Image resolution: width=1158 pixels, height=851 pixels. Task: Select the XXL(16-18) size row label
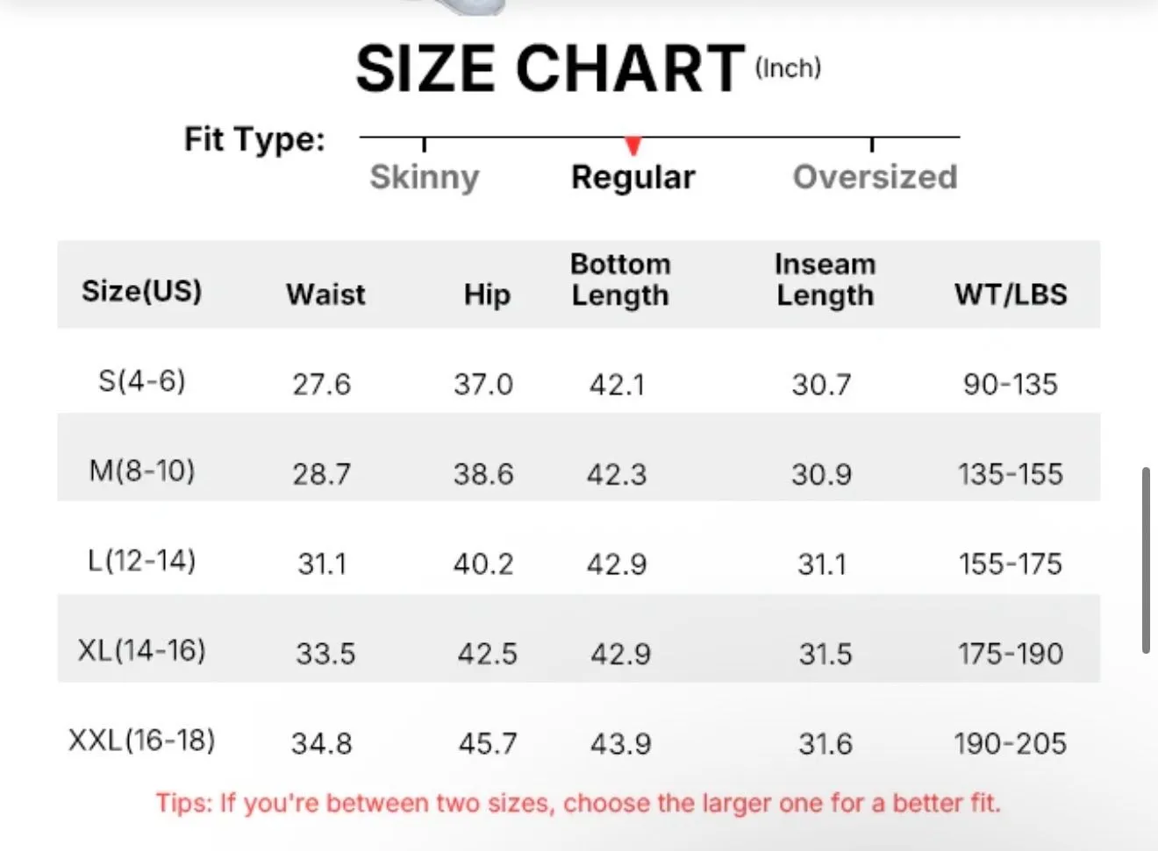coord(142,741)
